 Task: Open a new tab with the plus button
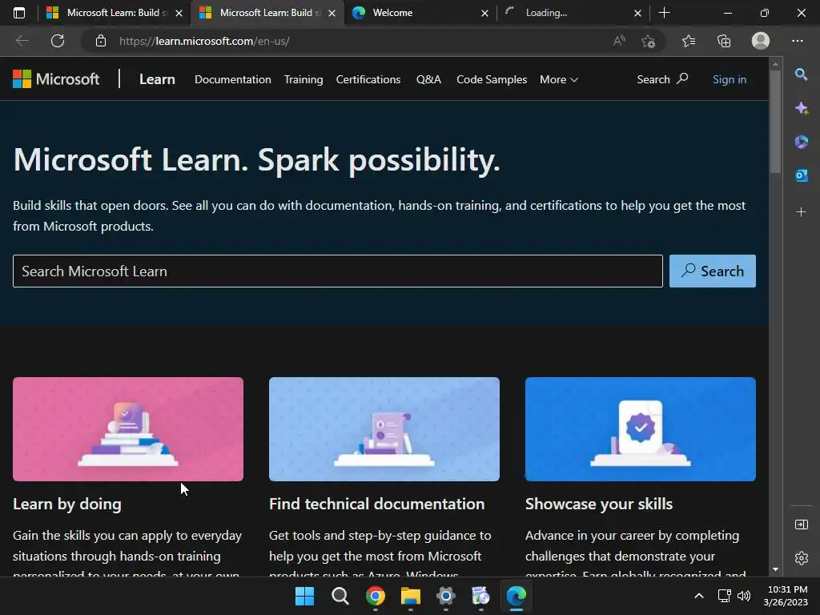664,13
